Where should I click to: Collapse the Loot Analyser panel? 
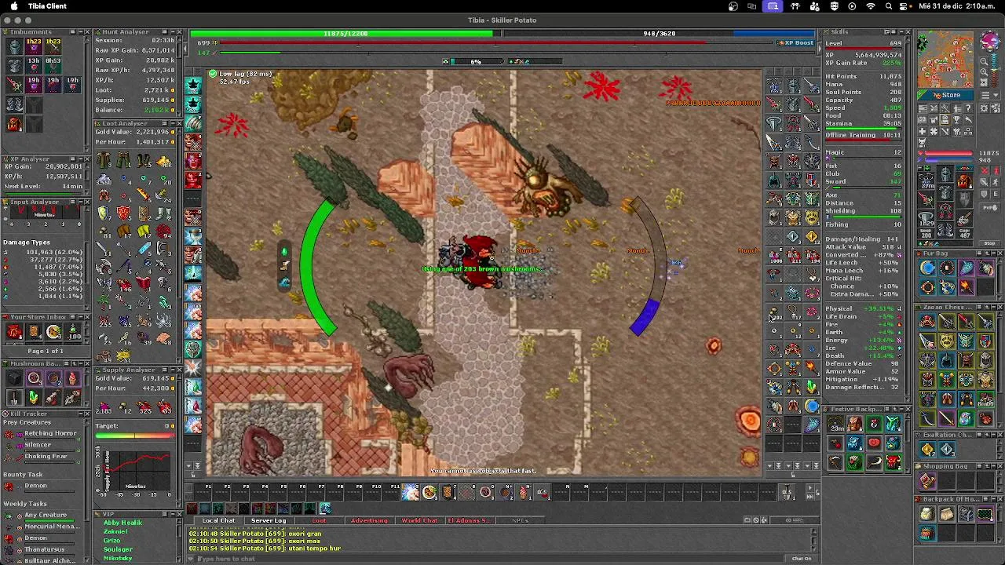pyautogui.click(x=173, y=124)
